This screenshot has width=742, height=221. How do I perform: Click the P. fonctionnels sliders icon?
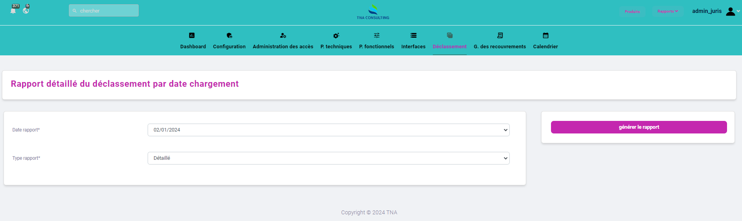tap(377, 35)
